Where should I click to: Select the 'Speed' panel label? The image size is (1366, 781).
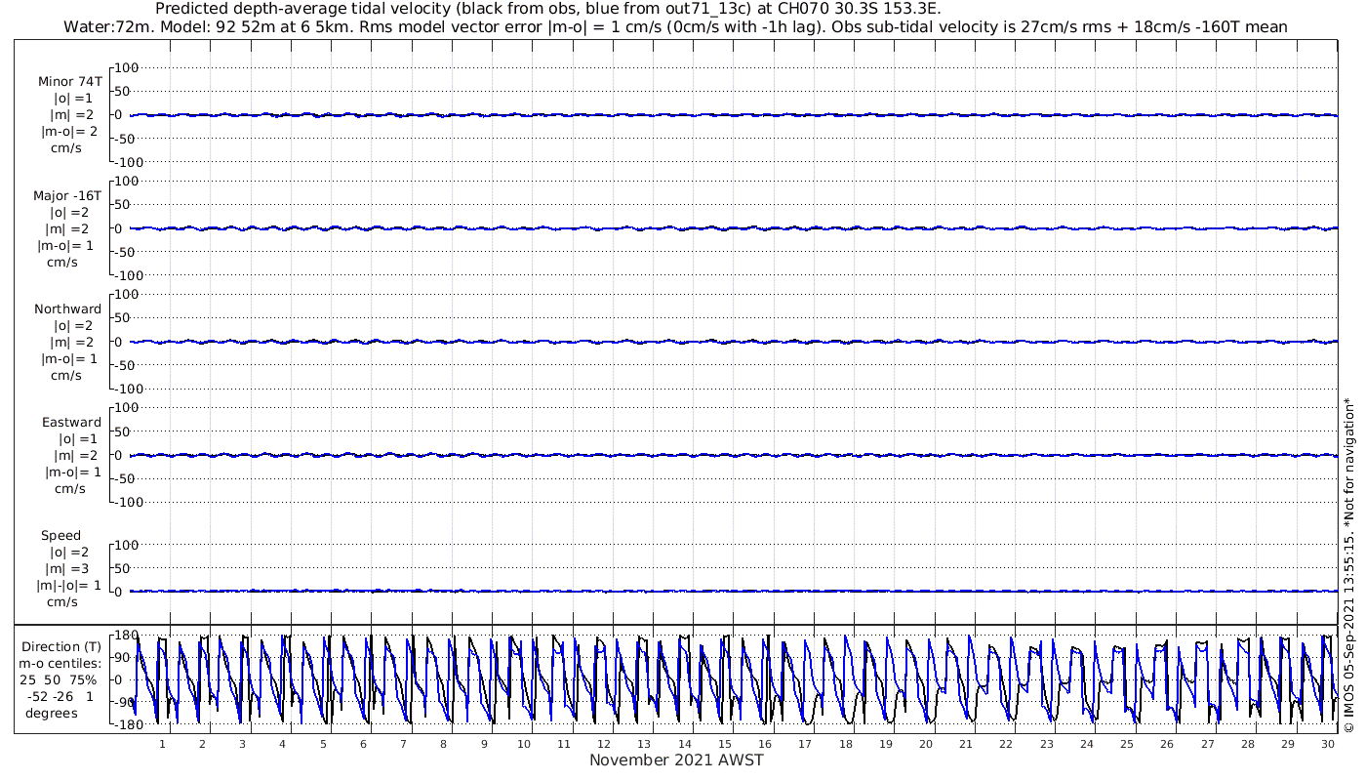pos(60,536)
